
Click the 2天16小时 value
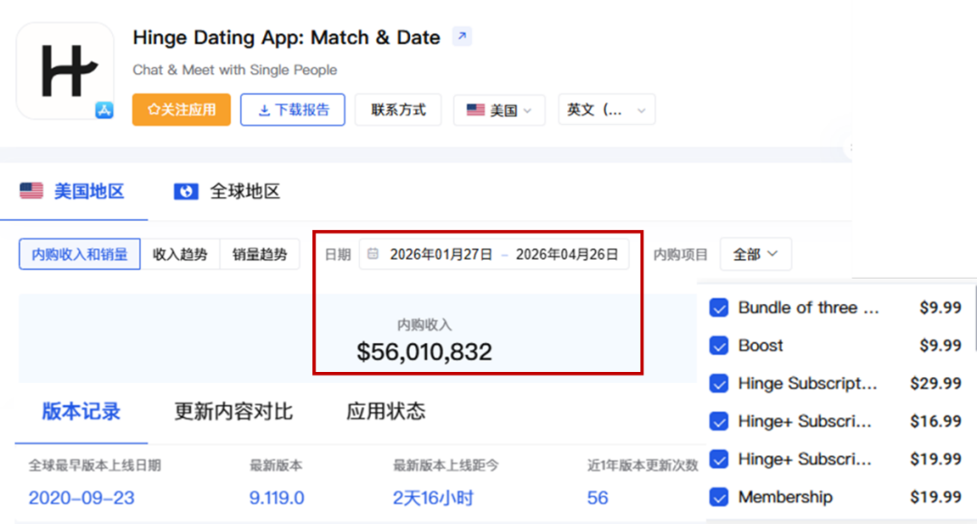pos(433,497)
